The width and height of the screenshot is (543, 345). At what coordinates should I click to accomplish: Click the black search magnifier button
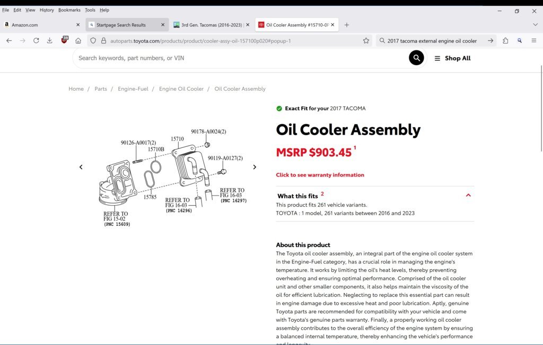416,58
